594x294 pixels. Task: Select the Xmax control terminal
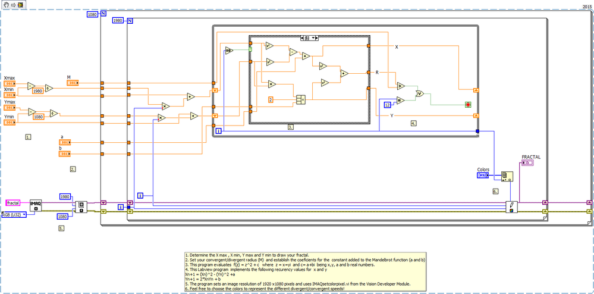pos(9,83)
